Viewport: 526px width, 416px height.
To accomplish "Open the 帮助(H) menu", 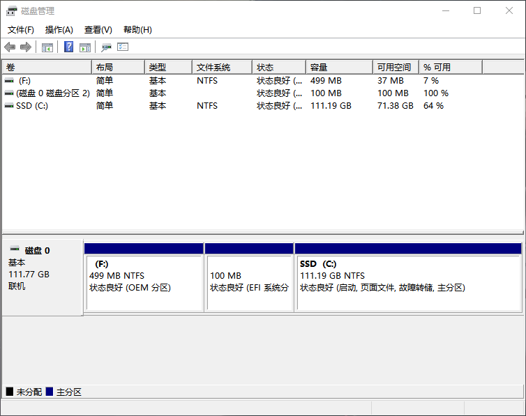I will [x=137, y=30].
